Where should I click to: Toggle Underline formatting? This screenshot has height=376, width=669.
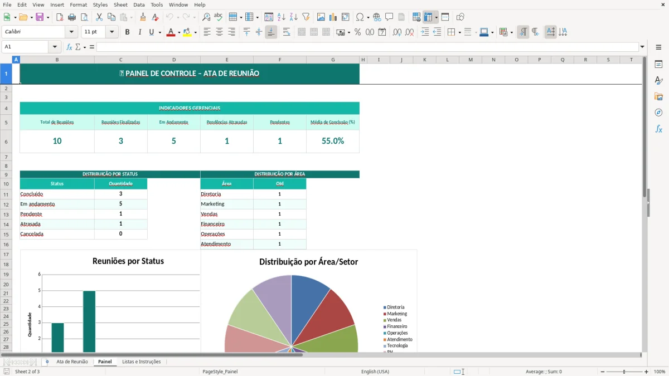[151, 32]
